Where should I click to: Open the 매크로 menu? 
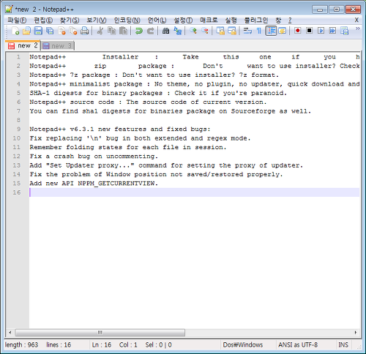click(209, 20)
